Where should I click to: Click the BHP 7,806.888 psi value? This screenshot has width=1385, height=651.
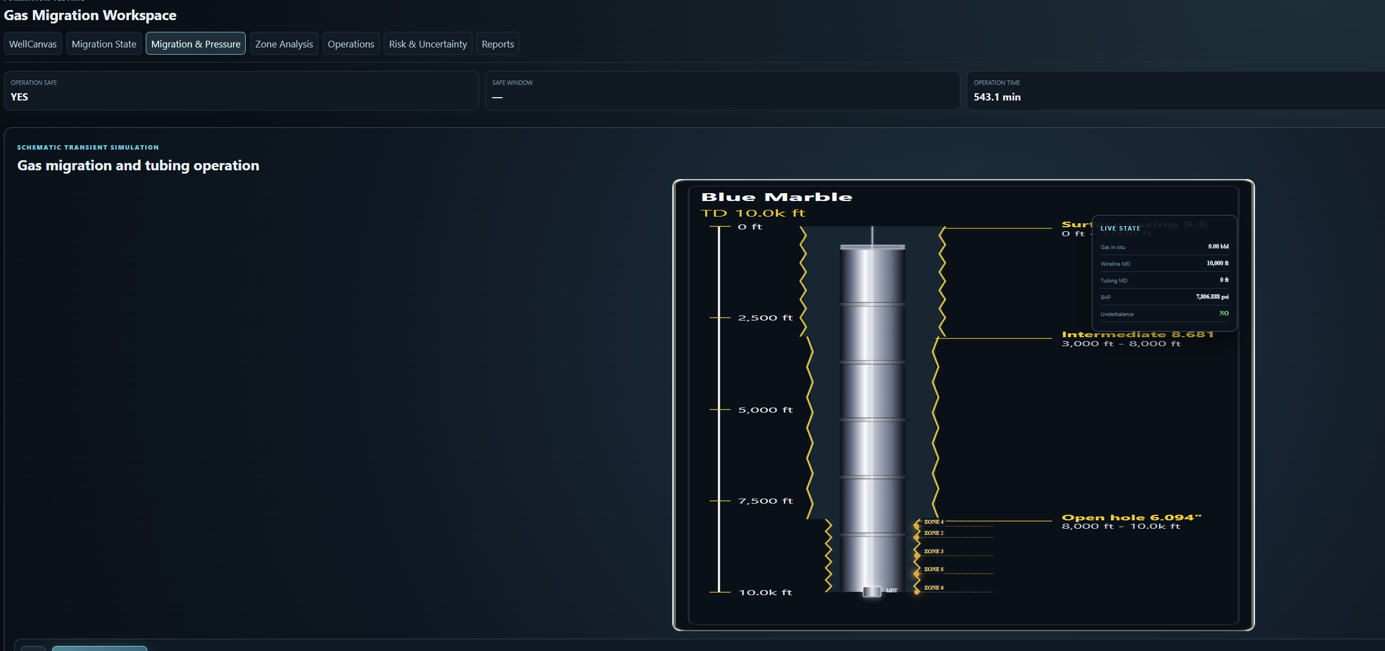pyautogui.click(x=1212, y=296)
